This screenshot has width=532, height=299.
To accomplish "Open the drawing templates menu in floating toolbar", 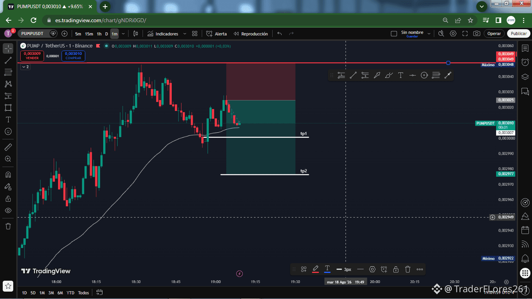I will click(304, 269).
